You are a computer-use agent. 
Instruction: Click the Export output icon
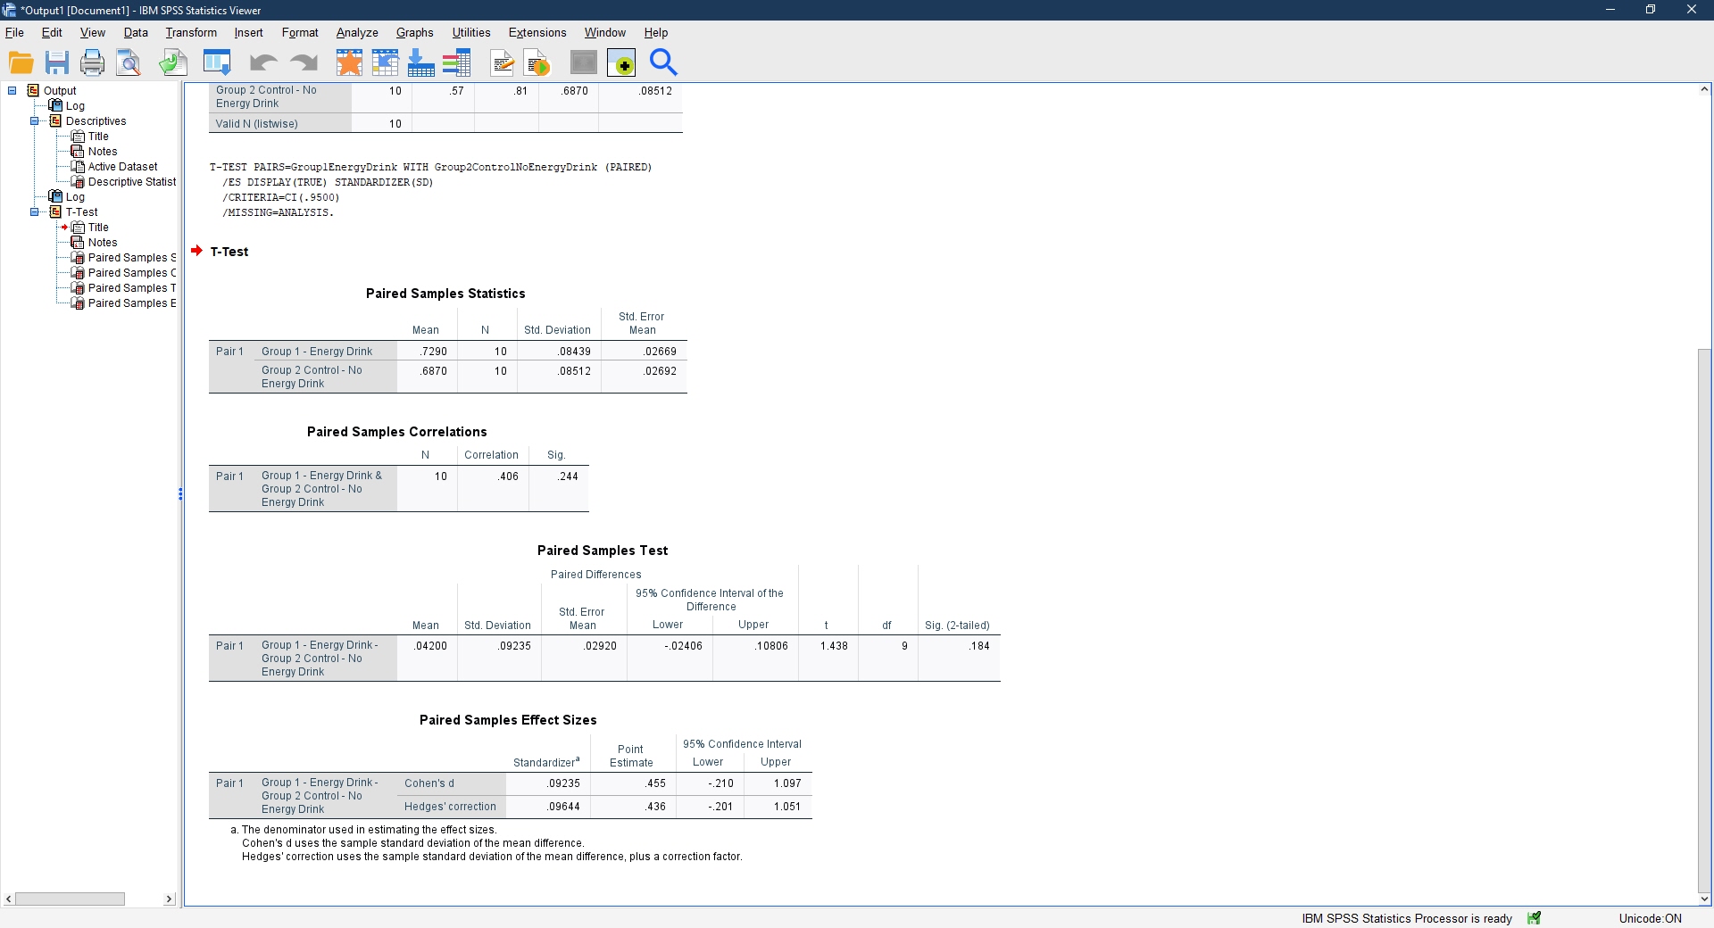(x=173, y=62)
